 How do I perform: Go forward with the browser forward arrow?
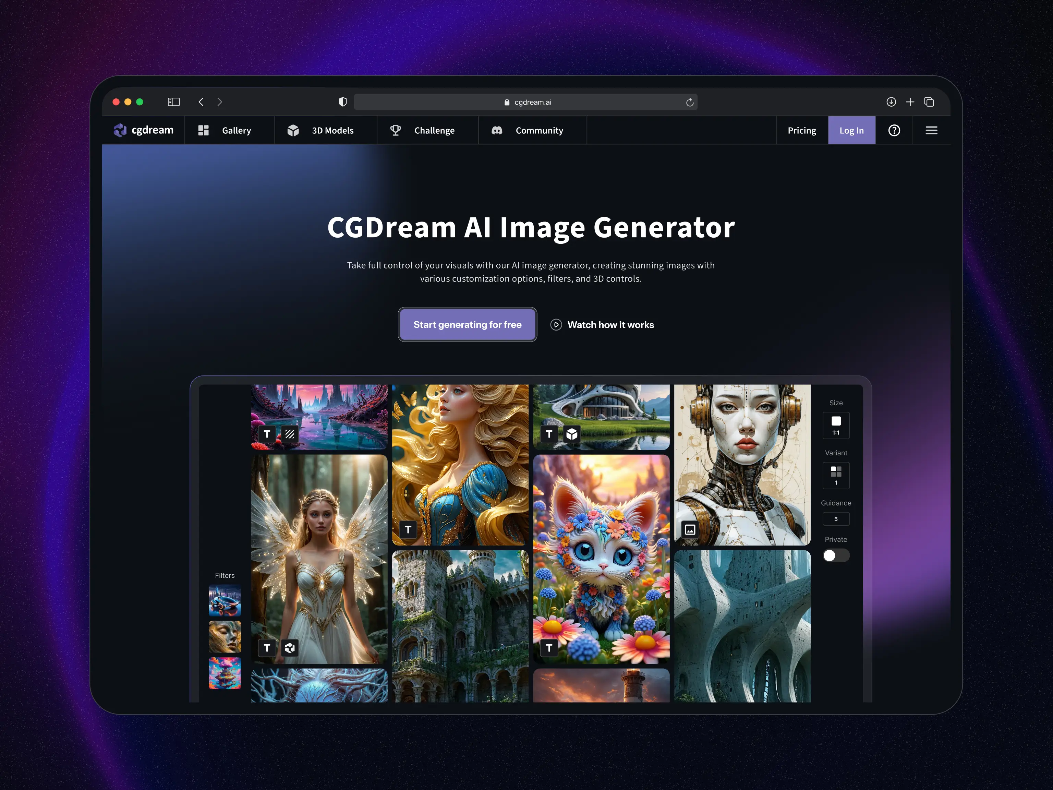click(219, 102)
